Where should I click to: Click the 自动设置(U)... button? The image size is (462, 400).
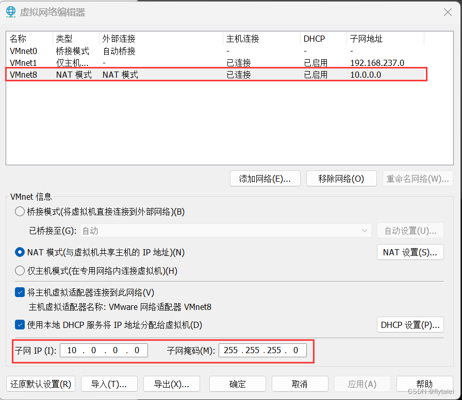pos(410,231)
